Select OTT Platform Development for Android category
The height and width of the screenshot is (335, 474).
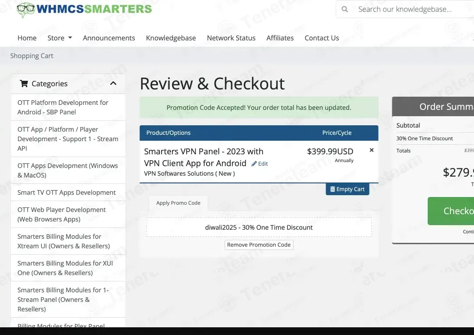(x=68, y=107)
